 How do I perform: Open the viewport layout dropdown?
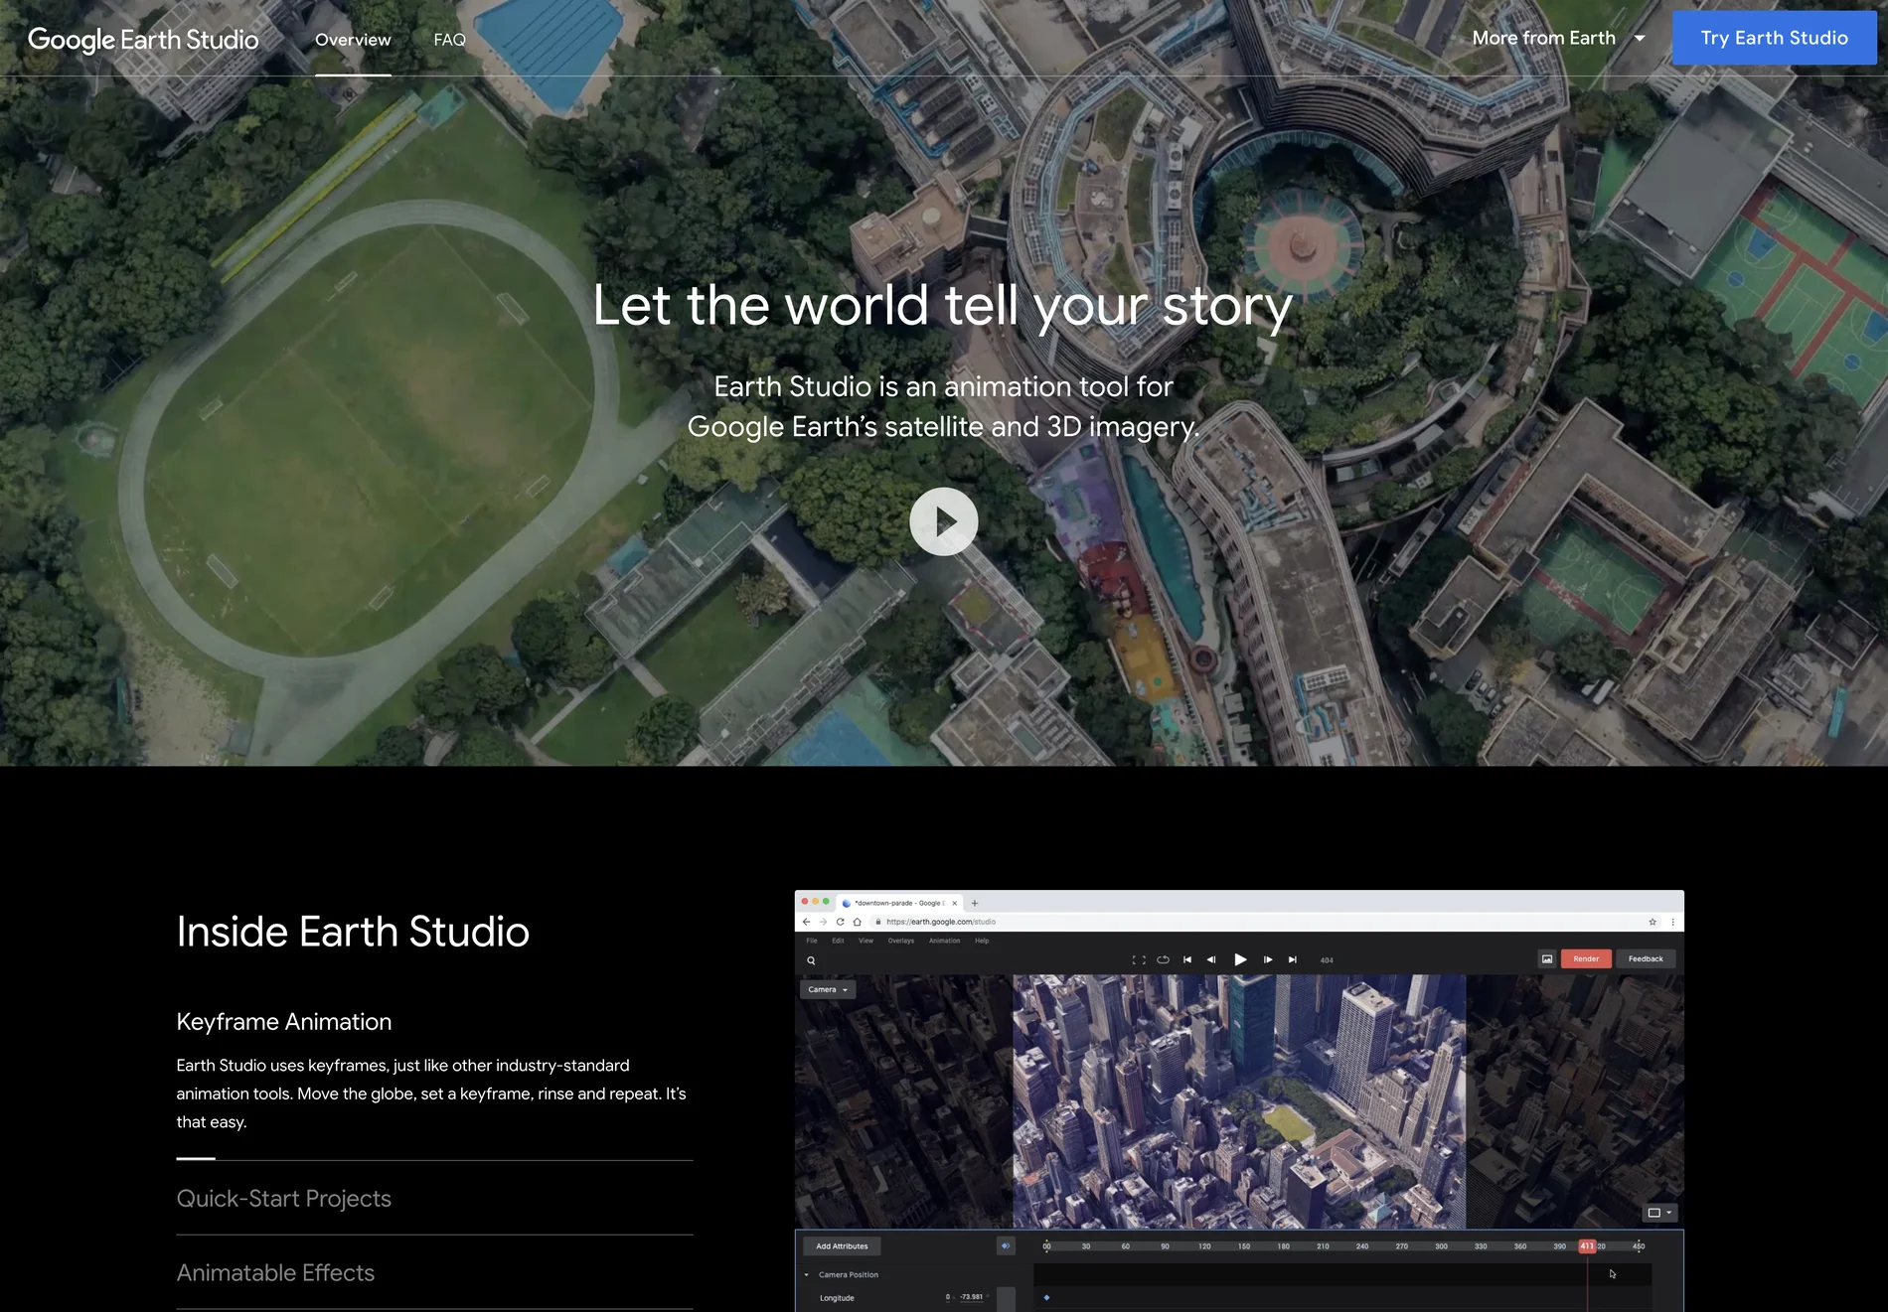[1660, 1213]
